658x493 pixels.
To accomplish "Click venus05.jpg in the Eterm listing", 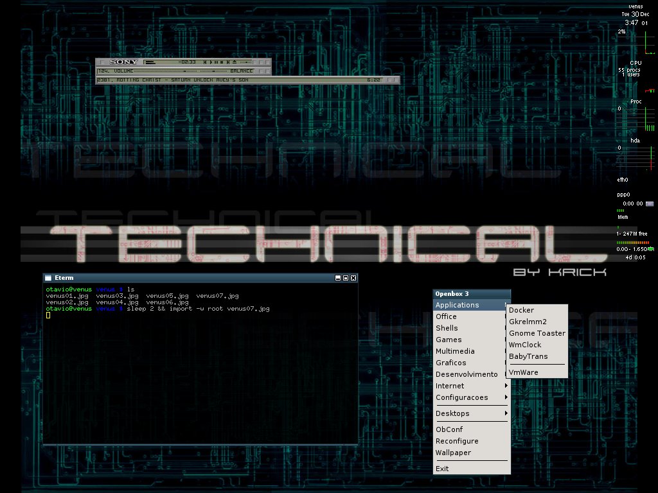I will 167,296.
